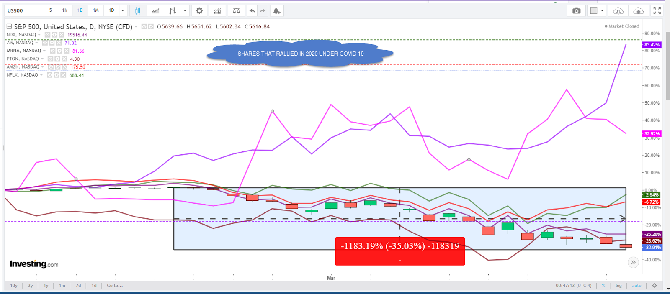
Task: Open the indicators icon
Action: (218, 10)
